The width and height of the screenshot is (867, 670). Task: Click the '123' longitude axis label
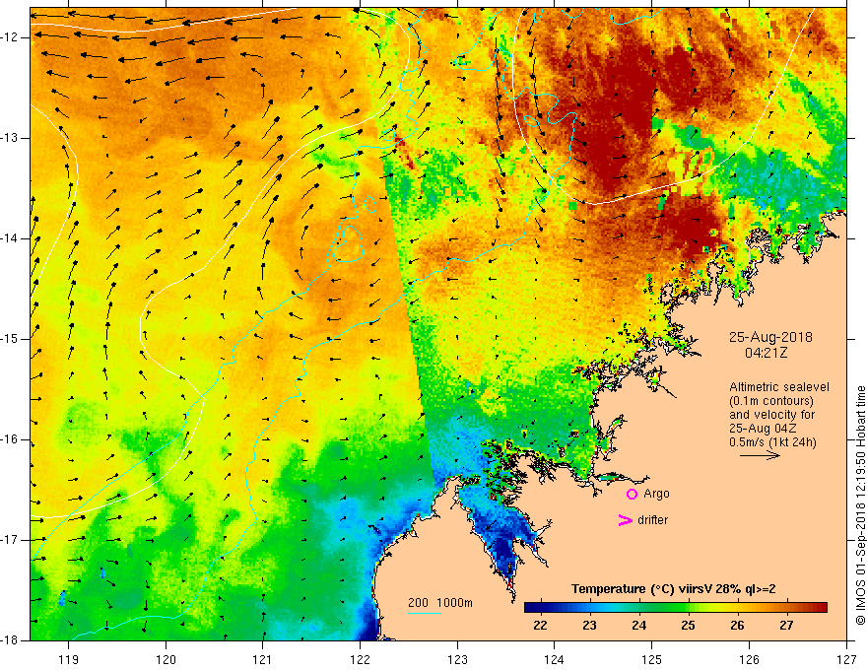(x=457, y=659)
